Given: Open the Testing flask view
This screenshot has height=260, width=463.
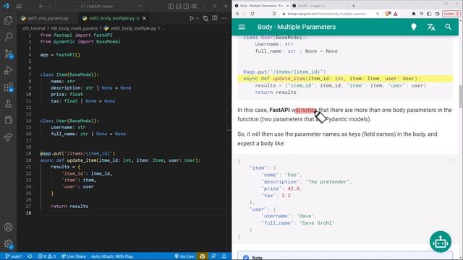Looking at the screenshot, I should pyautogui.click(x=8, y=103).
